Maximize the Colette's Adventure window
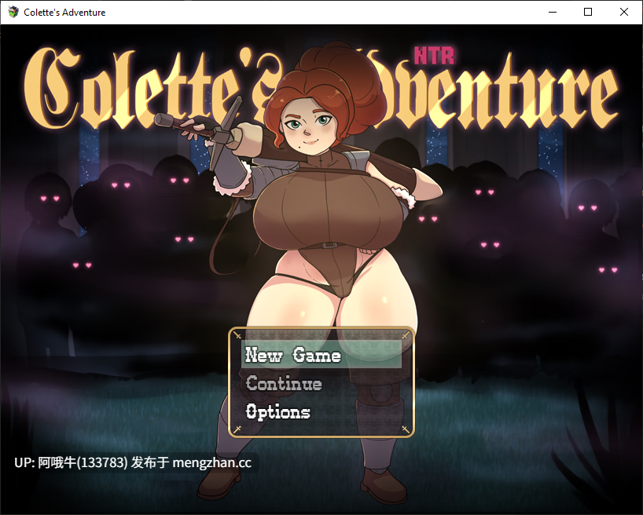Screen dimensions: 643x515 [588, 12]
